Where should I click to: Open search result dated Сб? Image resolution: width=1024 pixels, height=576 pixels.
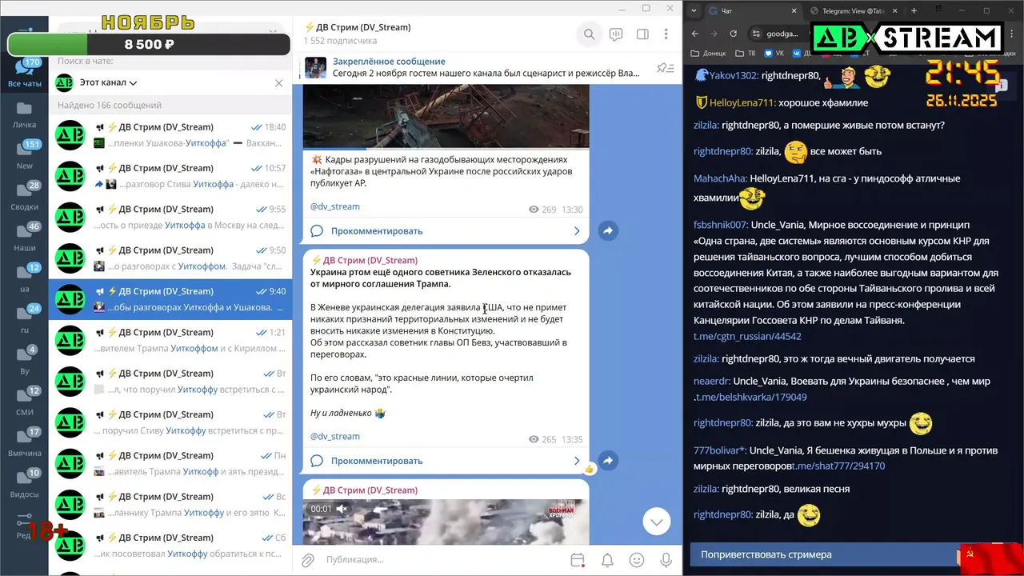click(170, 545)
